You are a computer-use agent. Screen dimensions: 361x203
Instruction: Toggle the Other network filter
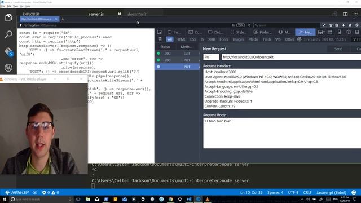point(289,39)
